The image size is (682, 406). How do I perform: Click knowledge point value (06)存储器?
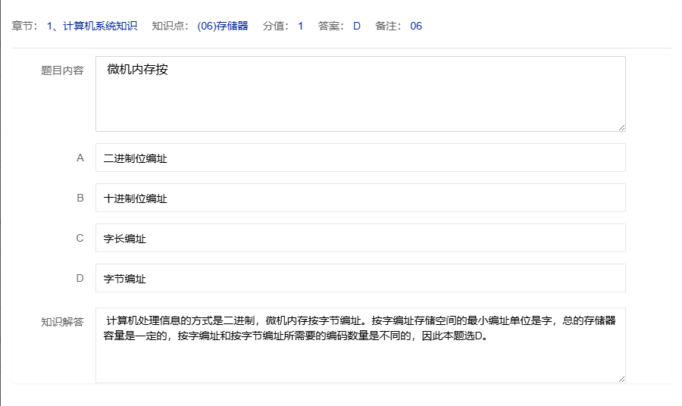(222, 27)
